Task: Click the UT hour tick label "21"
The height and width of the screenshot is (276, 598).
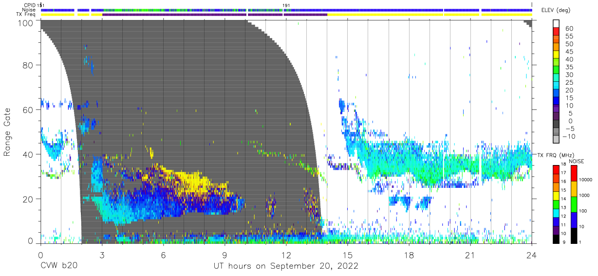Action: [470, 255]
